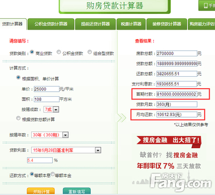The height and width of the screenshot is (195, 215).
Task: Click the 5.4 interest rate field
Action: (x=40, y=160)
